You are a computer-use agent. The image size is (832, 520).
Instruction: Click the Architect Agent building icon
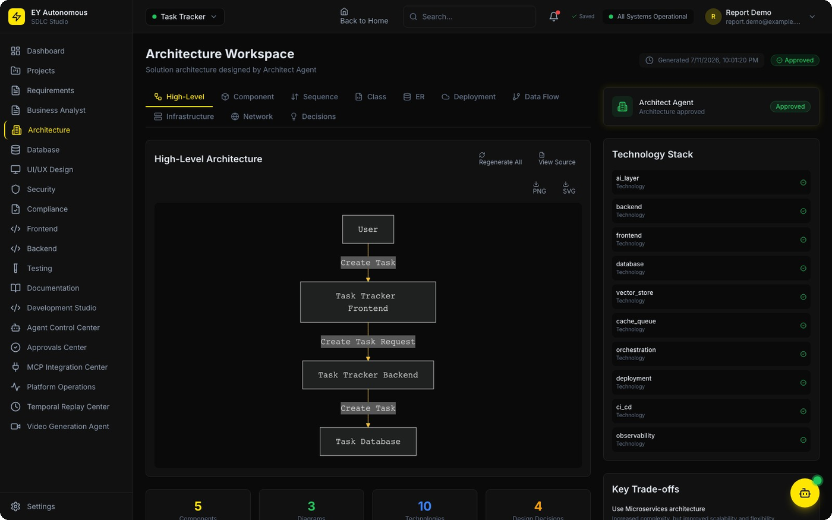[x=622, y=106]
